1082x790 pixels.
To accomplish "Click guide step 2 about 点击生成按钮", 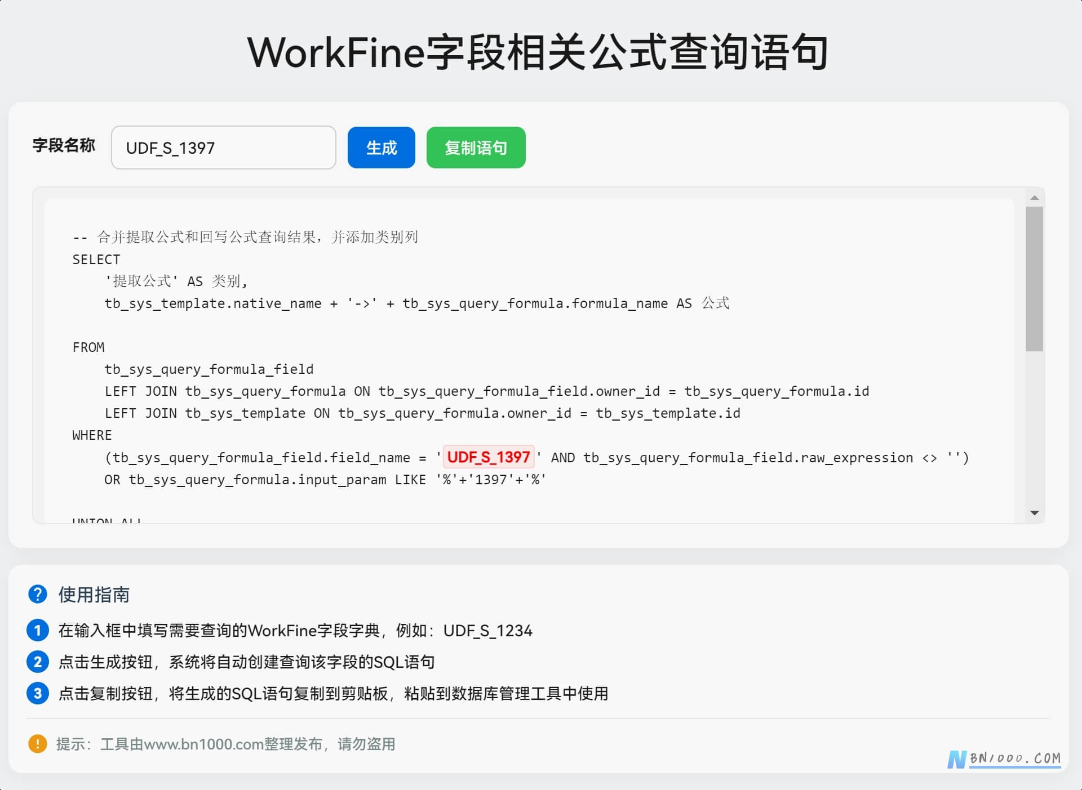I will pos(246,662).
